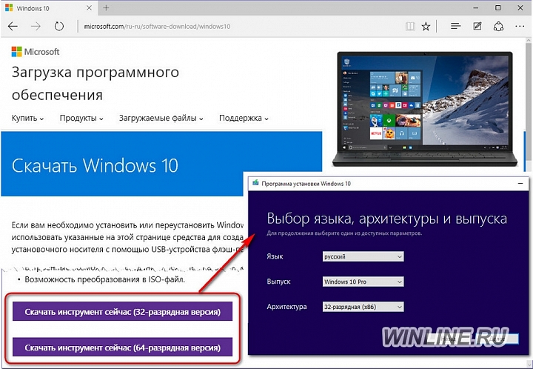Click the Выбор языка, архитектуры и выпуска title
The height and width of the screenshot is (369, 533).
coord(387,219)
